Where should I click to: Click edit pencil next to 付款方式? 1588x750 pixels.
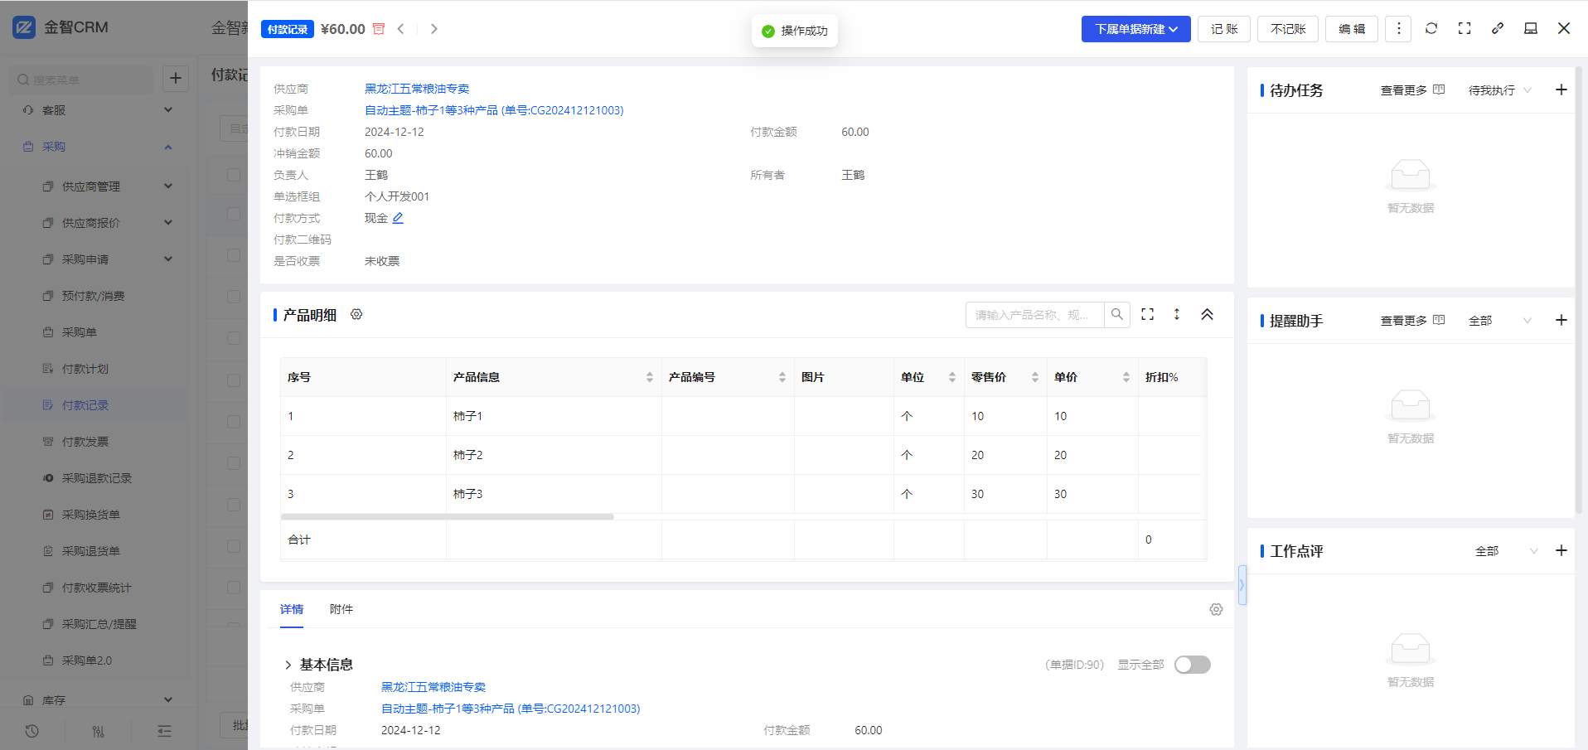click(x=398, y=218)
